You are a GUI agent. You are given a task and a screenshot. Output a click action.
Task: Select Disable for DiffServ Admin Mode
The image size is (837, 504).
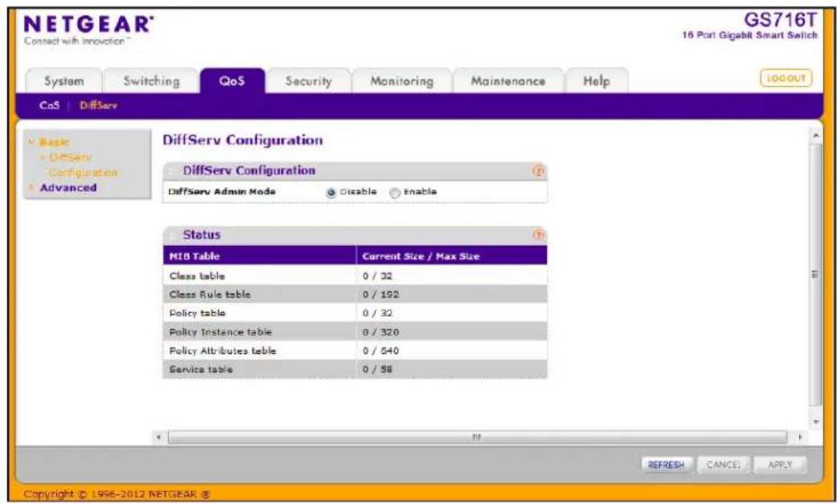[331, 193]
